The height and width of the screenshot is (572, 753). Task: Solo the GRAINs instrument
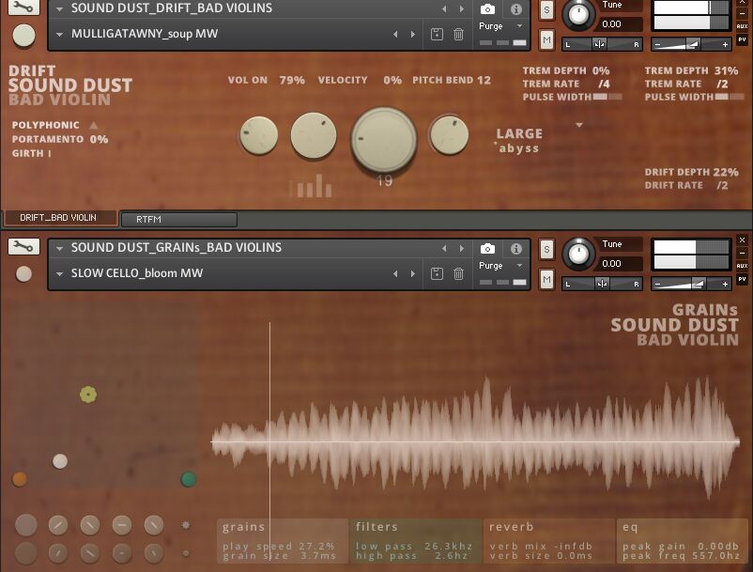546,249
